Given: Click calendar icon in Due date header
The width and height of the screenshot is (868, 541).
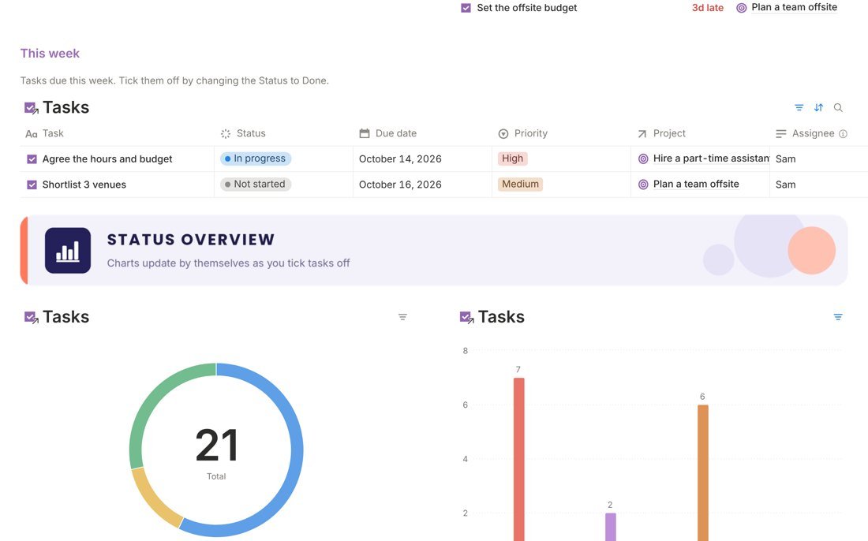Looking at the screenshot, I should tap(365, 133).
